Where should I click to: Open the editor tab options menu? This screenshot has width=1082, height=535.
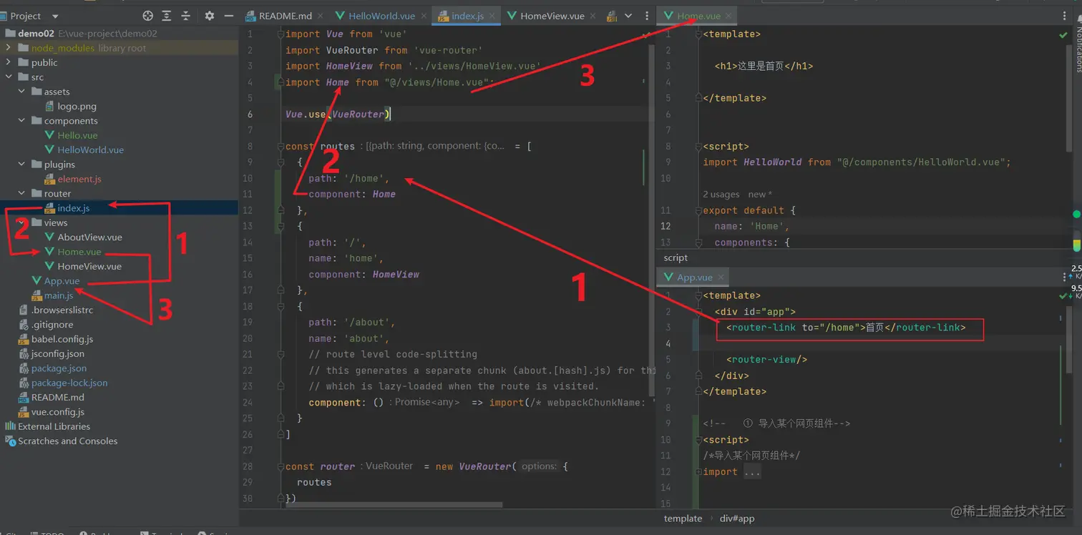(647, 16)
